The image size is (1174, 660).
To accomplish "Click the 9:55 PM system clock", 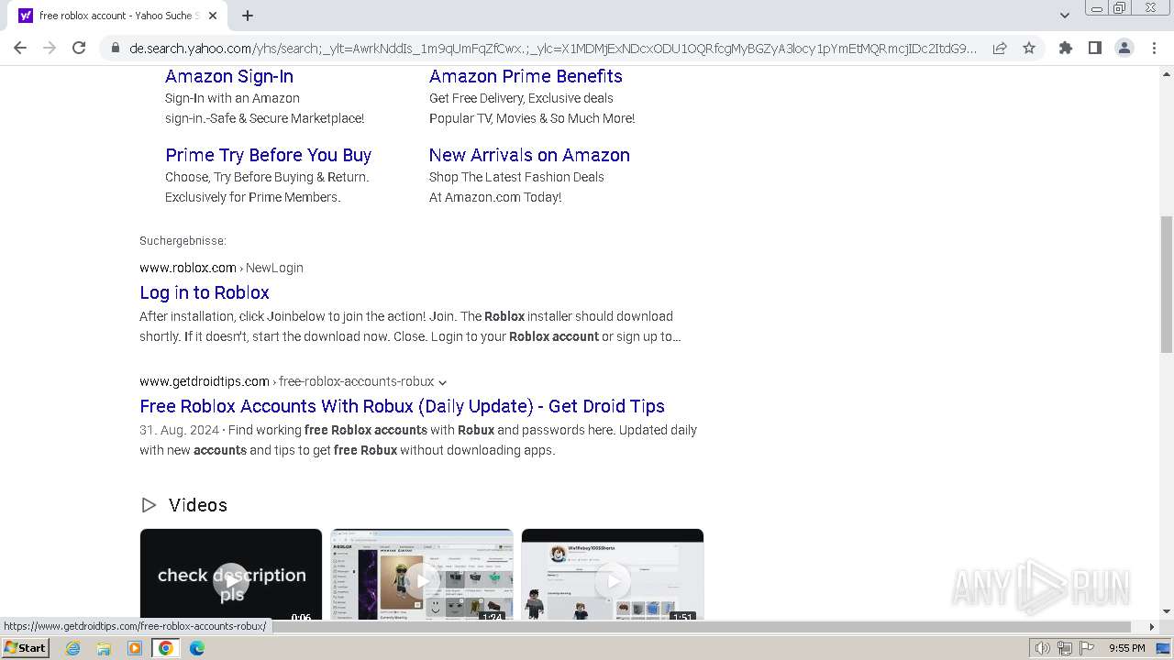I will pyautogui.click(x=1126, y=648).
